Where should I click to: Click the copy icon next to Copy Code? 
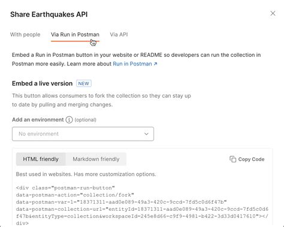point(233,159)
